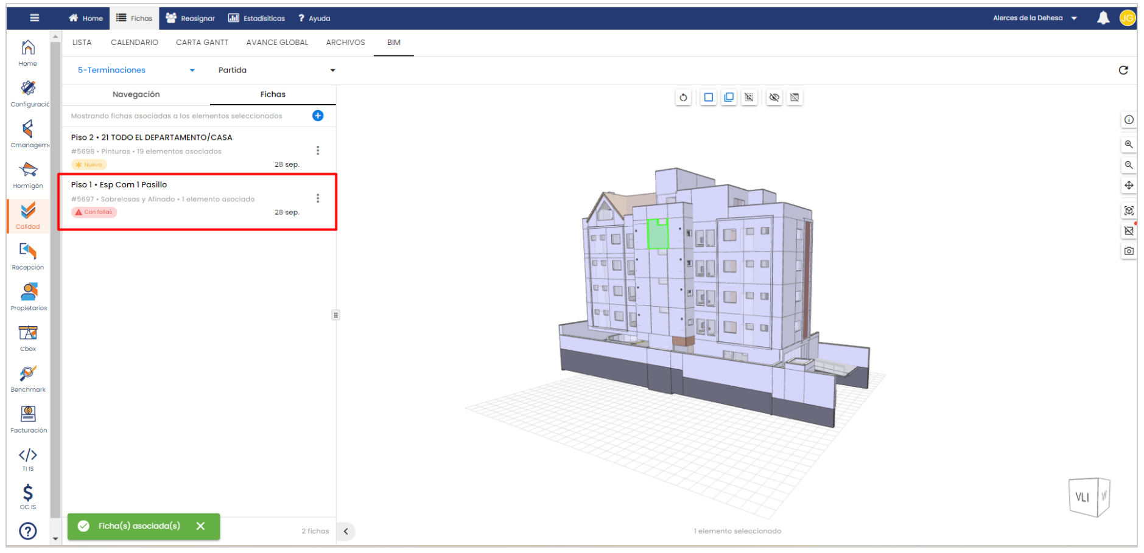Switch to the Navegación tab
The width and height of the screenshot is (1144, 553).
click(136, 94)
